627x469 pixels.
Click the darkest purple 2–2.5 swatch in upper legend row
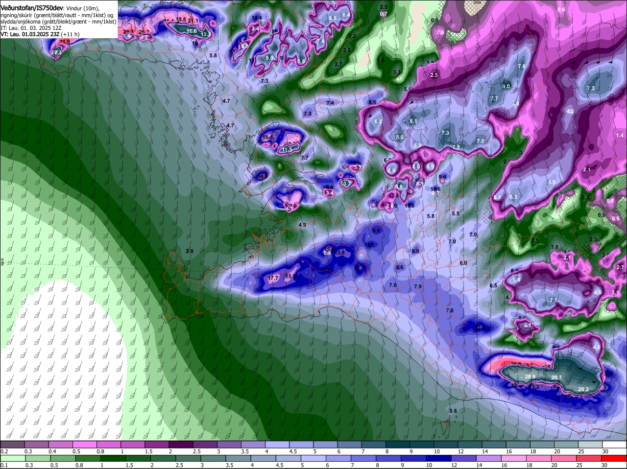pyautogui.click(x=182, y=445)
